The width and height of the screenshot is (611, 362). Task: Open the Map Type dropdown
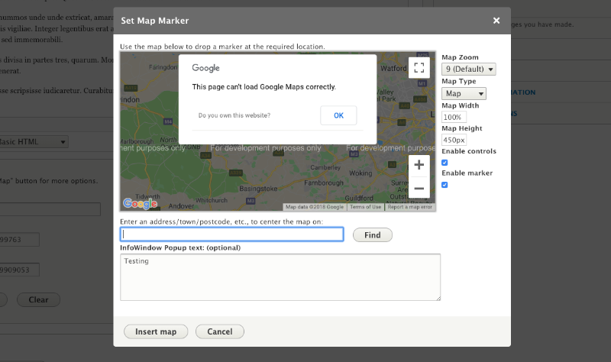tap(464, 93)
